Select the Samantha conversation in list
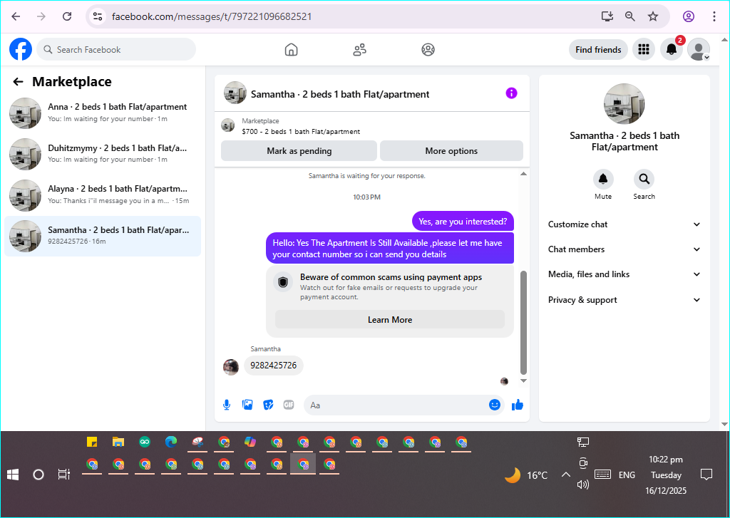The image size is (730, 518). 103,236
